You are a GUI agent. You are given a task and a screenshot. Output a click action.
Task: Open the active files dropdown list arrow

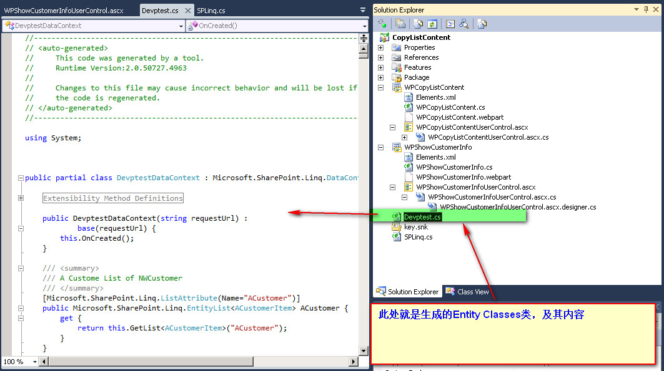(x=362, y=10)
